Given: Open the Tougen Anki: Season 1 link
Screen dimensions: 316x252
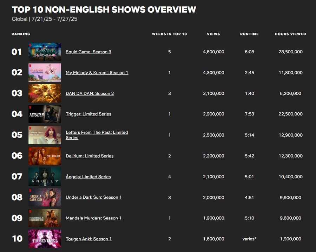Looking at the screenshot, I should [89, 239].
